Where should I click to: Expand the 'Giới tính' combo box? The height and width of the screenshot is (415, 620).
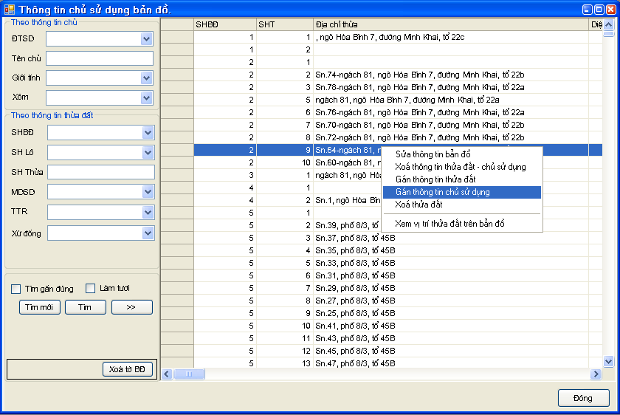point(146,78)
